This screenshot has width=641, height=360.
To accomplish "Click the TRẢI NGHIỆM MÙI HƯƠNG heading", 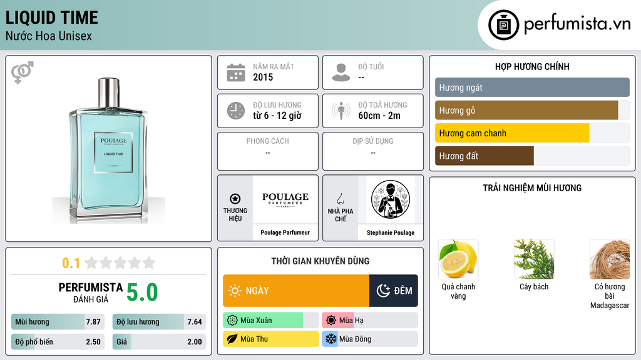I will [x=532, y=188].
